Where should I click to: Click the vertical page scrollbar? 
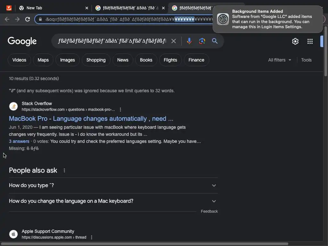pos(325,51)
